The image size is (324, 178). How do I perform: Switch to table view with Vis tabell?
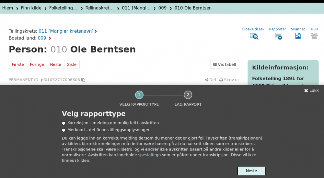click(225, 65)
